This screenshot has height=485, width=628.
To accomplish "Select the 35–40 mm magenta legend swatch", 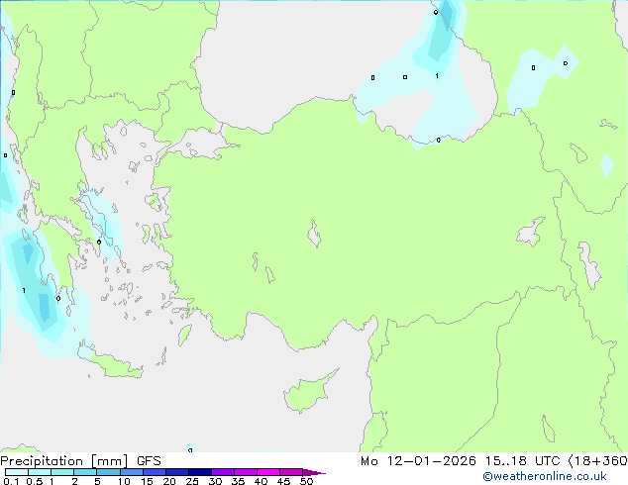I will click(246, 472).
